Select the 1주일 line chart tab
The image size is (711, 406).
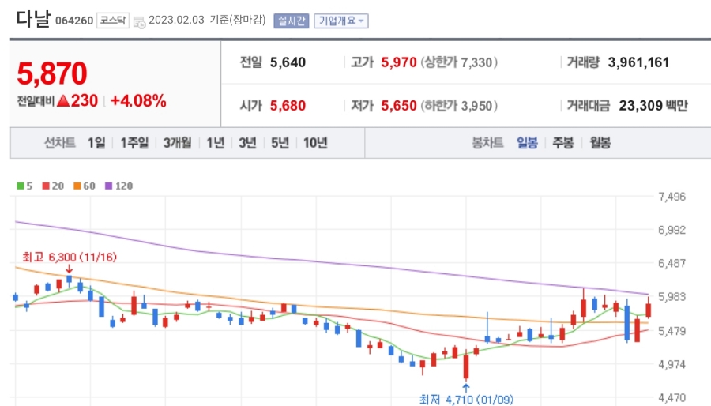(x=134, y=143)
